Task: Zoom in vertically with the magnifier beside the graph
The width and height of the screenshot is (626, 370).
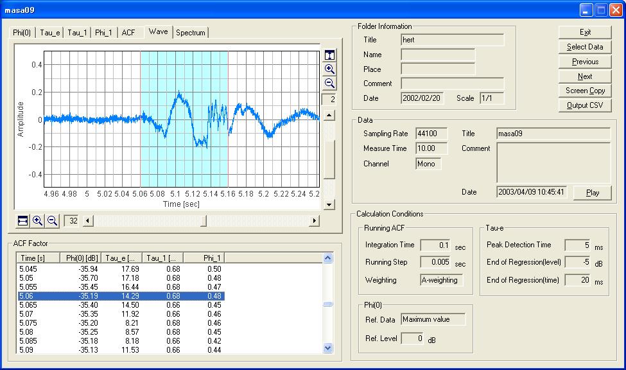Action: point(330,69)
